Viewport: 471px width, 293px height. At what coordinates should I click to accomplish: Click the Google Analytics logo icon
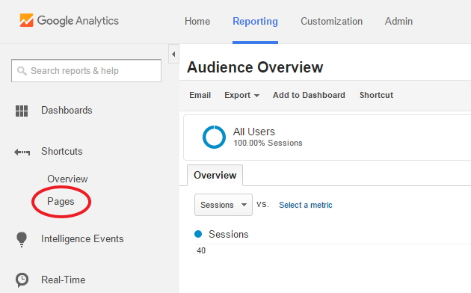[26, 20]
